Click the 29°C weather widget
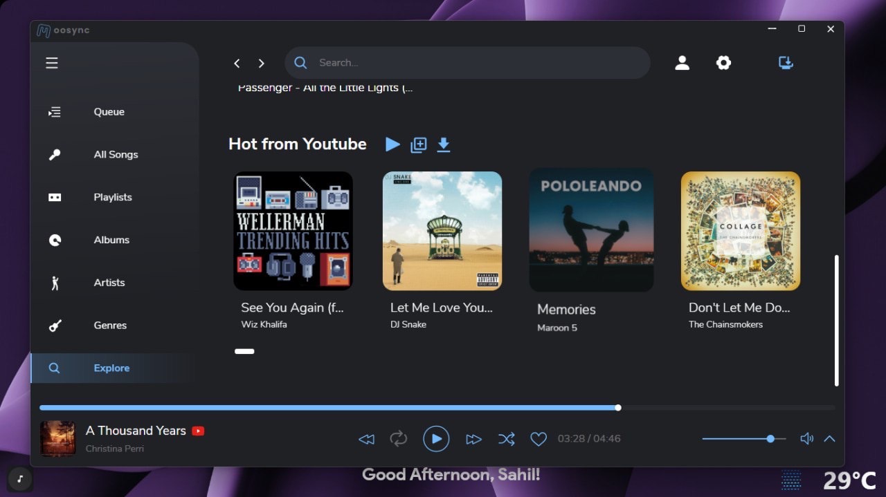The width and height of the screenshot is (886, 497). [x=850, y=480]
